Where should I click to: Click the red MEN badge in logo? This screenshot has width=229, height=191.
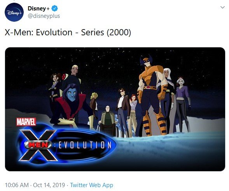38,145
